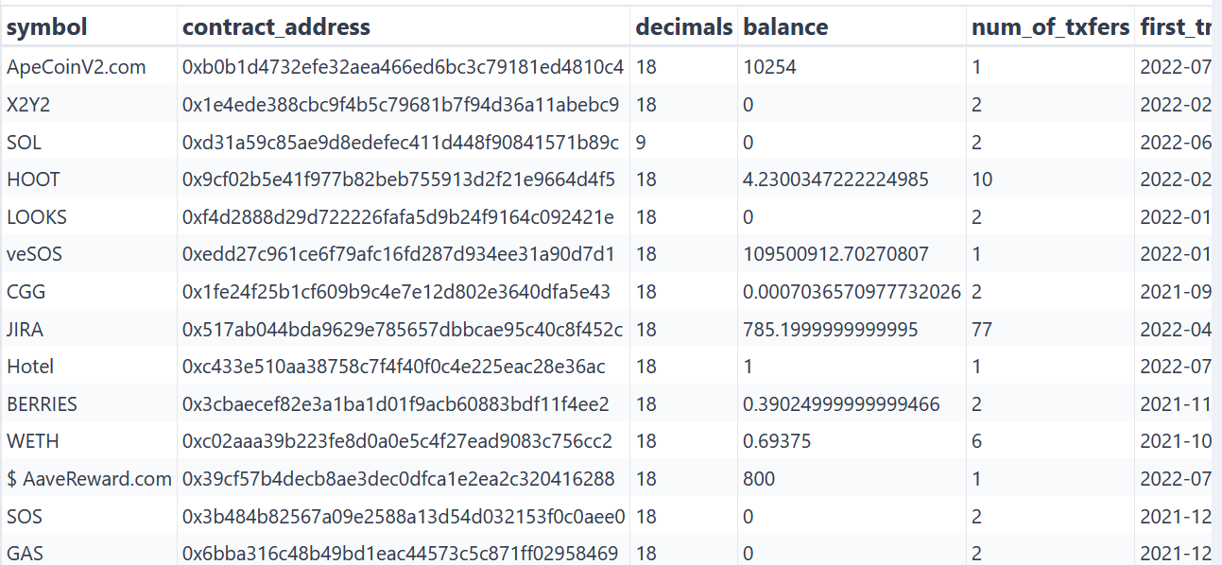This screenshot has height=565, width=1222.
Task: Select the SOS symbol cell
Action: [x=25, y=517]
